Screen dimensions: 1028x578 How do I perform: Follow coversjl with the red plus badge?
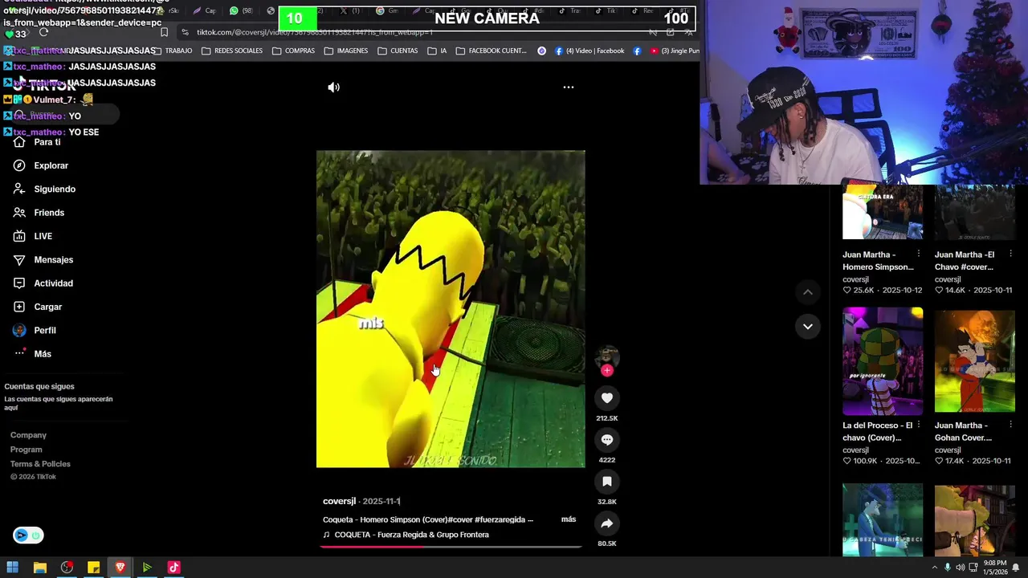click(607, 370)
